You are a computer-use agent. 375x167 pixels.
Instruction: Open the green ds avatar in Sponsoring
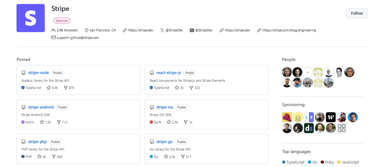point(309,128)
